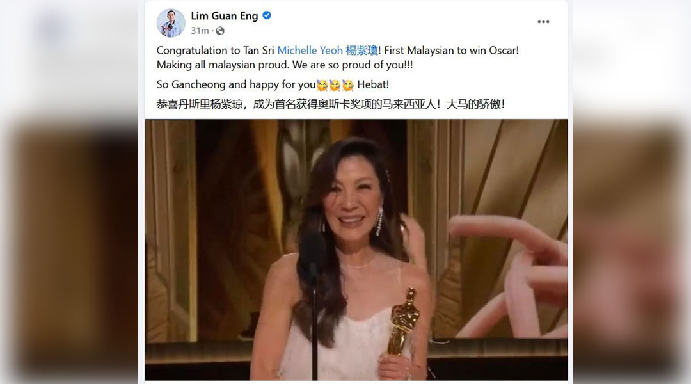Click the "Congratulation to Tan Sri" text

click(x=216, y=51)
